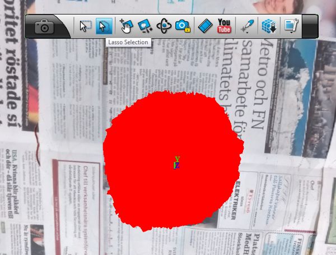This screenshot has width=336, height=255.
Task: Toggle the camera lock icon
Action: point(183,26)
